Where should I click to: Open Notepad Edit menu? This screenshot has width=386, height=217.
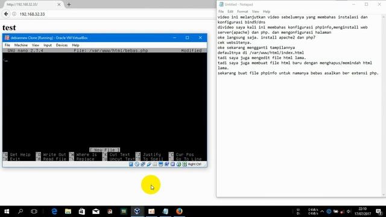(x=230, y=11)
